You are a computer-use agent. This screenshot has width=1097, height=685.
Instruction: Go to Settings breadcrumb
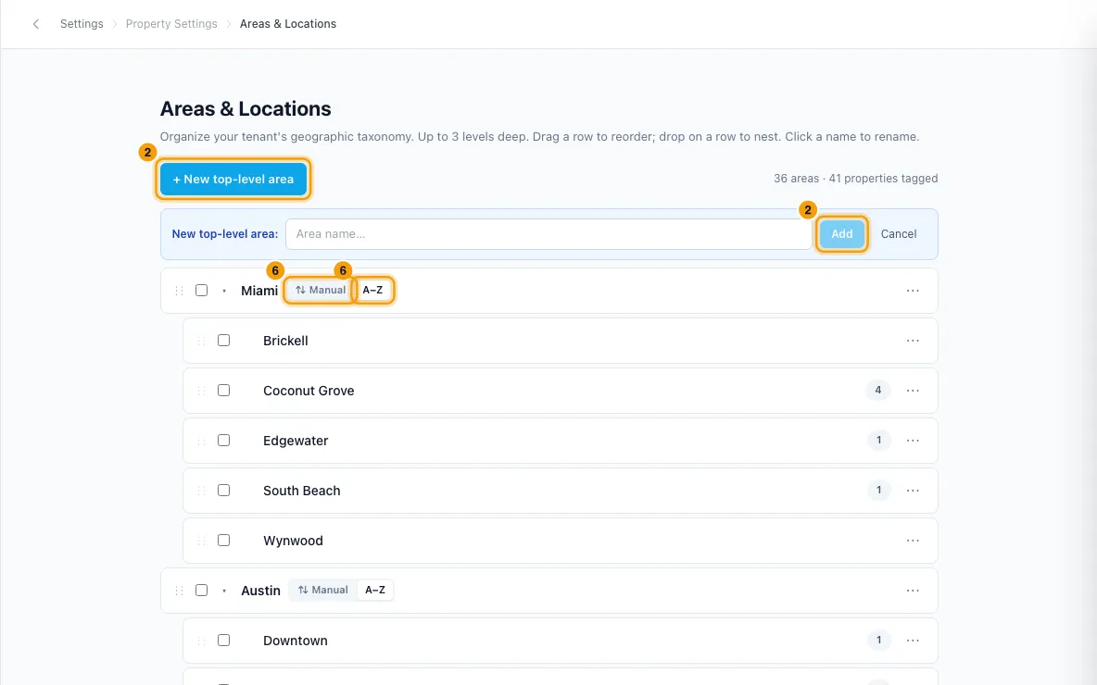(82, 24)
